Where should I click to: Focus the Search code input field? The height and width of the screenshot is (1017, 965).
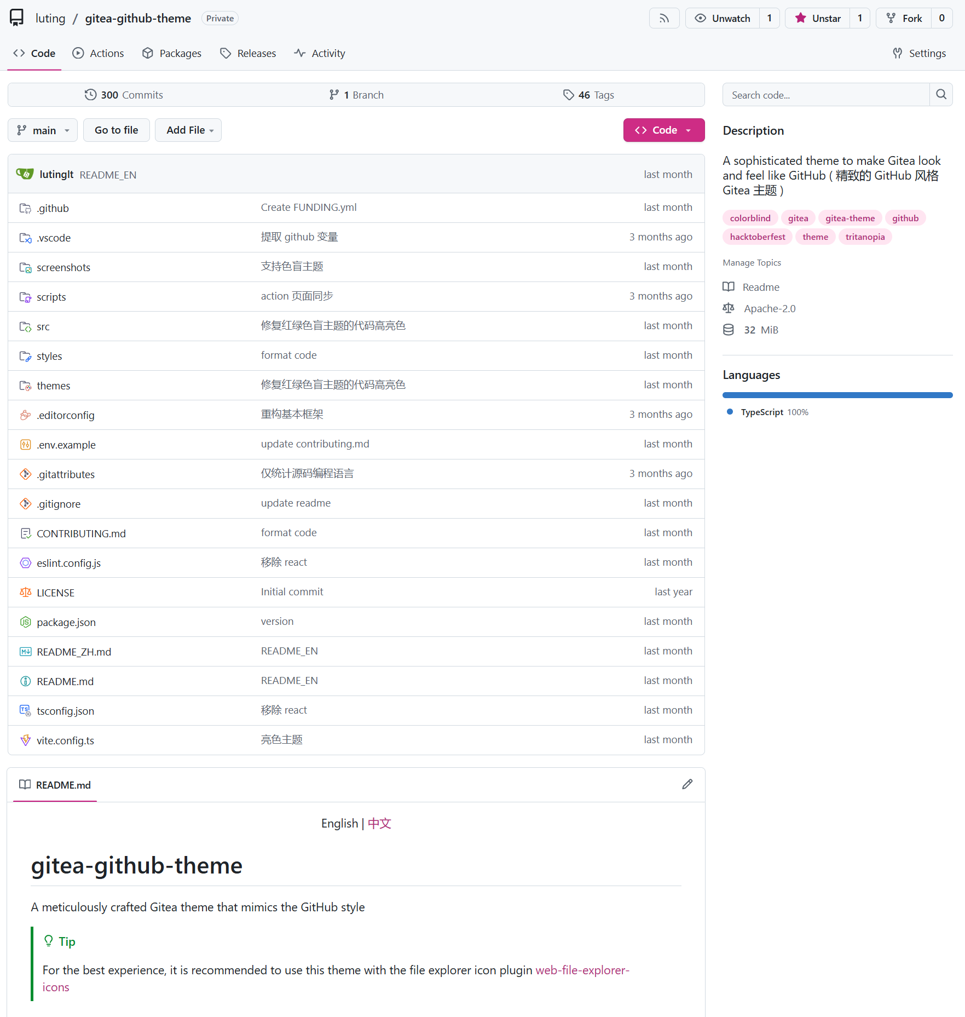(x=826, y=95)
